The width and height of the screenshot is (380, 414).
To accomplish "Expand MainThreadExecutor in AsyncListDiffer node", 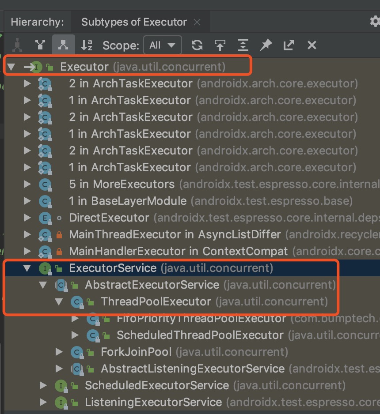I will (27, 234).
